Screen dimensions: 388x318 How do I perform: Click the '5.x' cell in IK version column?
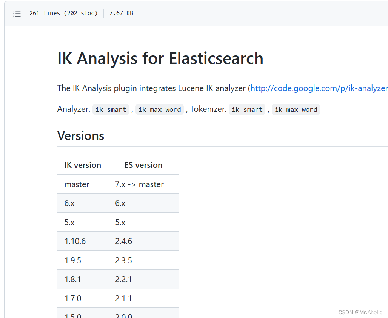[x=83, y=222]
